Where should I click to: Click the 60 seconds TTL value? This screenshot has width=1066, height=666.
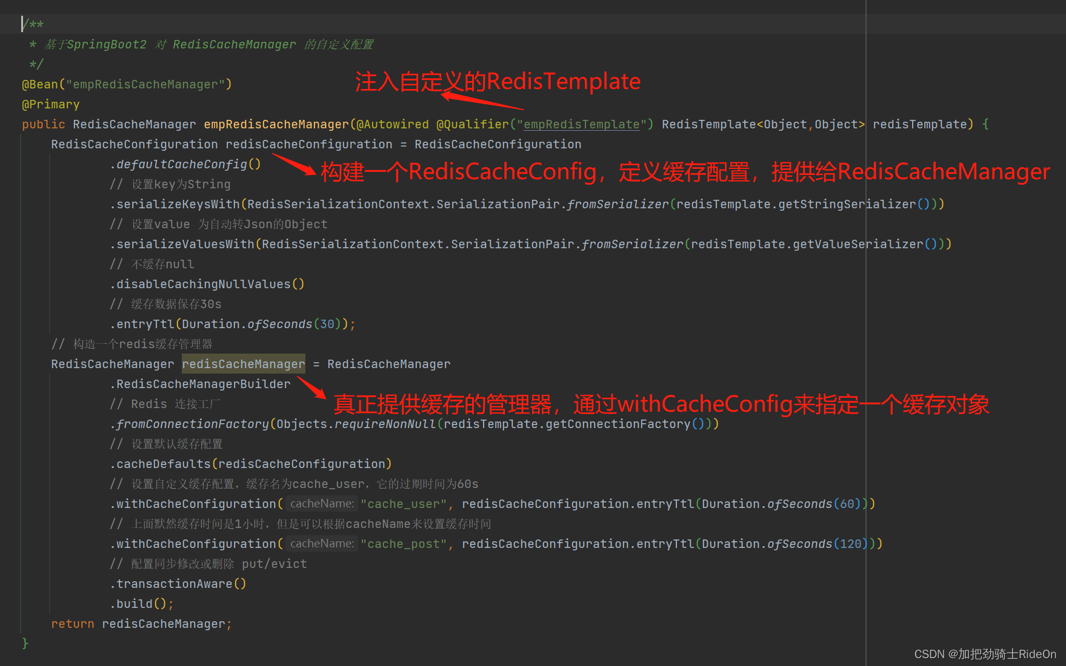coord(847,504)
